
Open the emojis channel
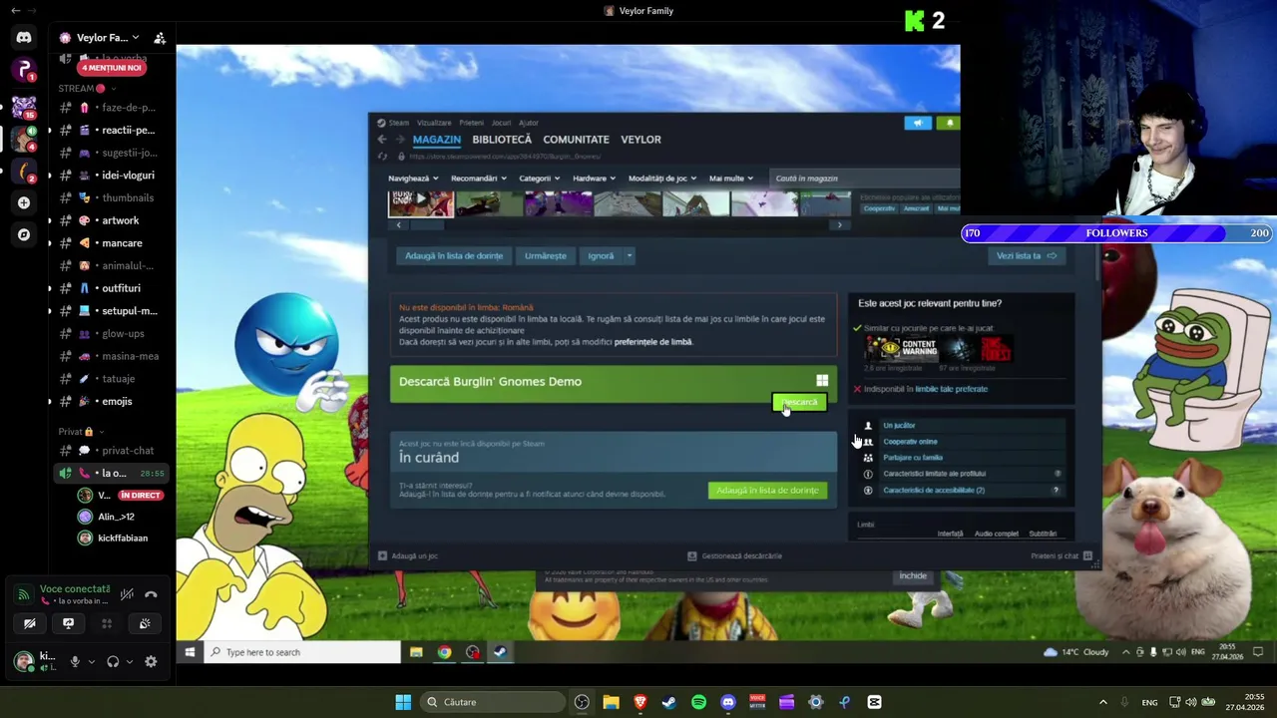tap(112, 401)
